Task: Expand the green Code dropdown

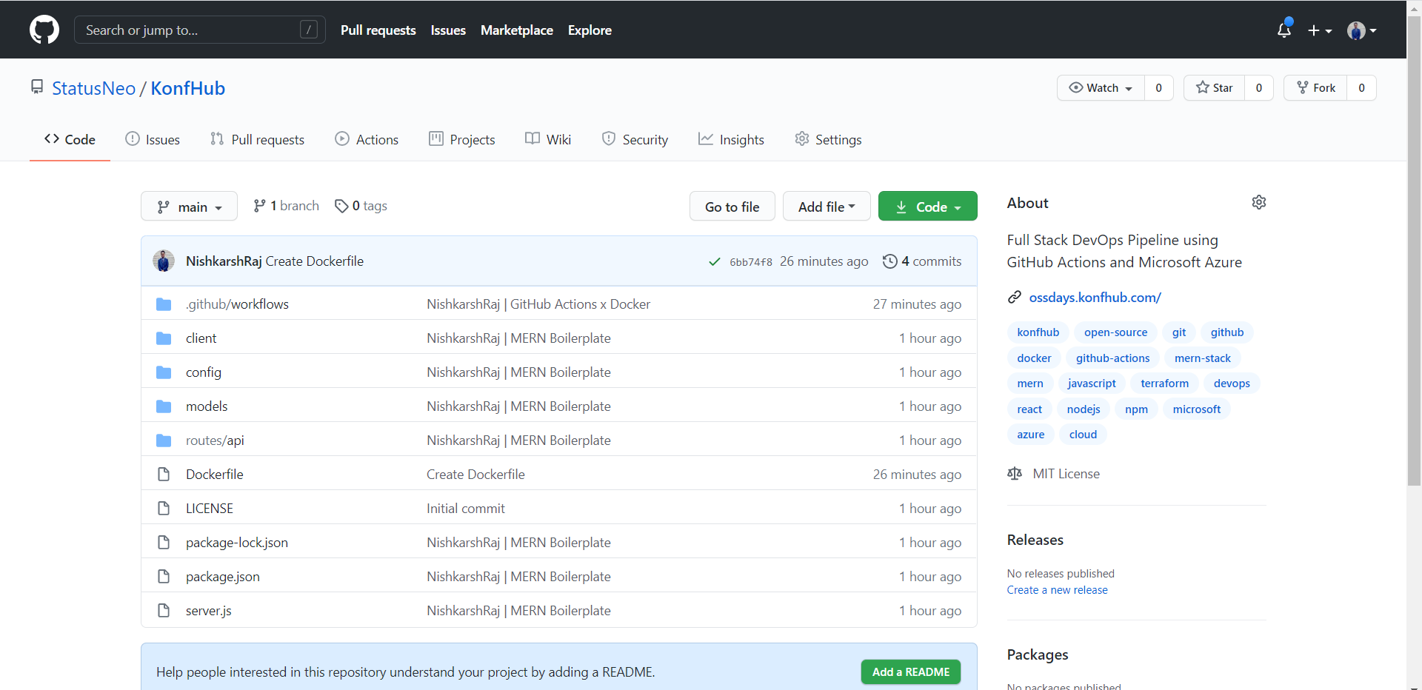Action: 927,207
